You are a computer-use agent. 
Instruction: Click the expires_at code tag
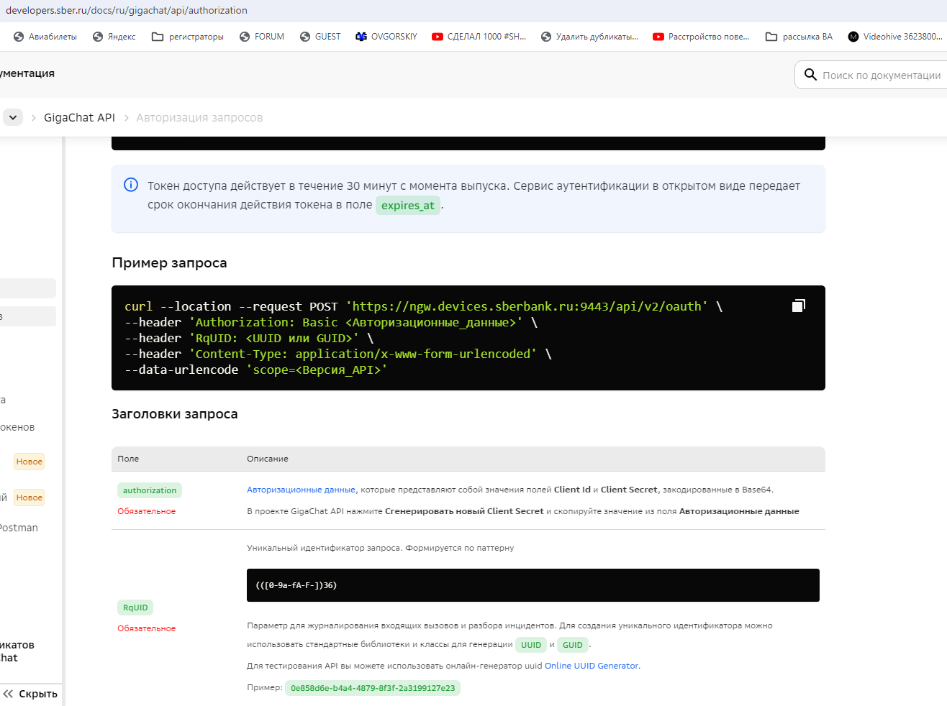[x=407, y=206]
